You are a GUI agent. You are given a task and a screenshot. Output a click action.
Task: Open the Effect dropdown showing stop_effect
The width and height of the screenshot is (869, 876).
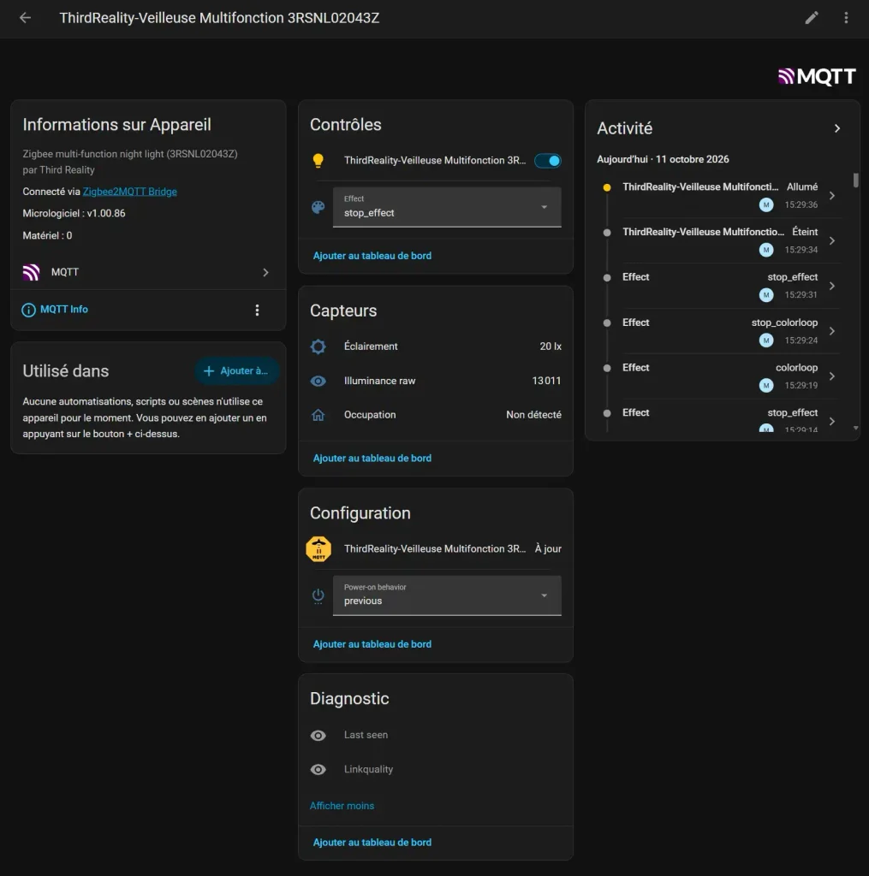point(447,207)
